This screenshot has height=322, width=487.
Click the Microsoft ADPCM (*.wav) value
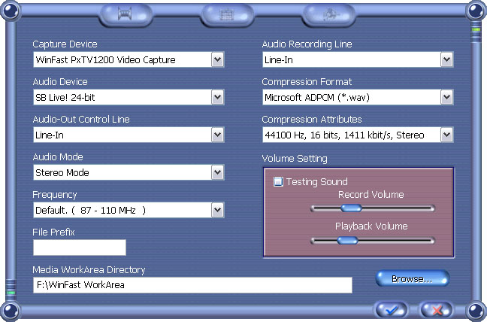pos(317,98)
